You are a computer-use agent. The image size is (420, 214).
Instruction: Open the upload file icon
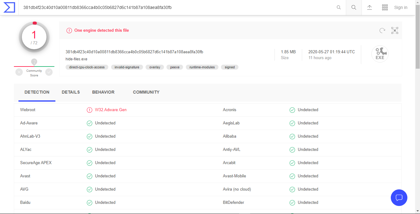click(370, 7)
